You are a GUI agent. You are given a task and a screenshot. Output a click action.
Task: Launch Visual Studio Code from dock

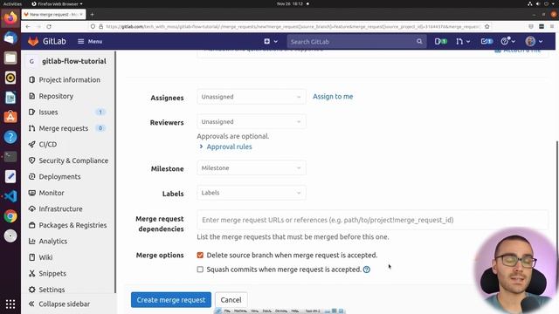[10, 196]
